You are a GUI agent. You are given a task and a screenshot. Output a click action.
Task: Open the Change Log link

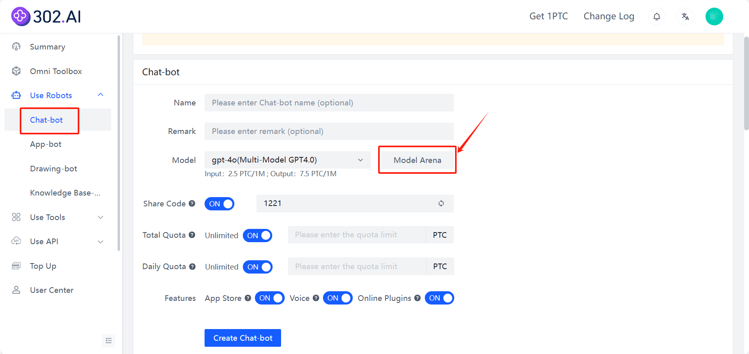(609, 16)
